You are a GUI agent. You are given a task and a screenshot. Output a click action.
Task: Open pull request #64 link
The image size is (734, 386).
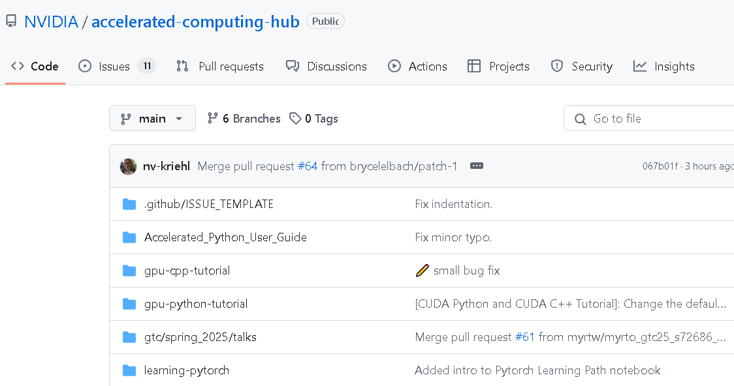coord(308,166)
